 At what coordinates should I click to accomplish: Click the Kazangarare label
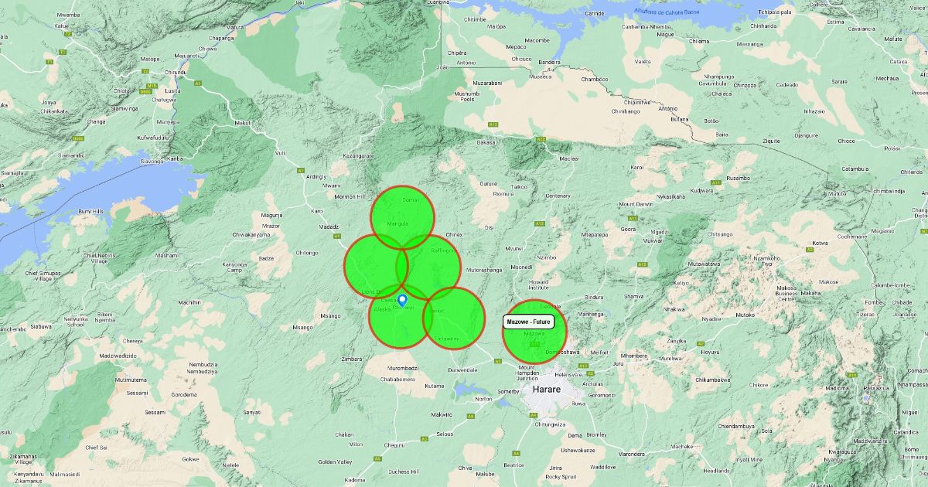(358, 155)
